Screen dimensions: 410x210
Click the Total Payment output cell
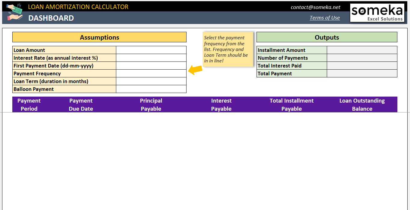[362, 73]
